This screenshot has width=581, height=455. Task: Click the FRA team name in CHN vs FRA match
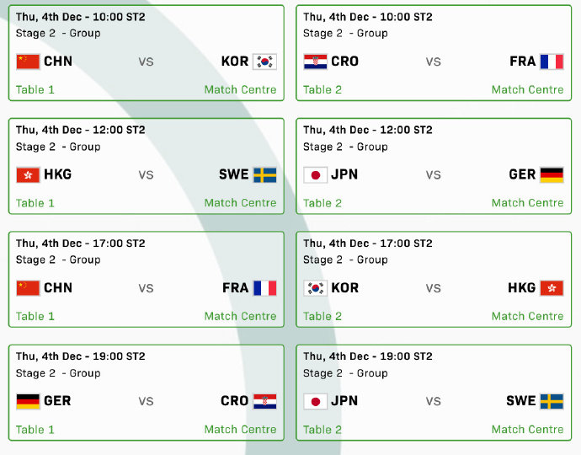(236, 288)
